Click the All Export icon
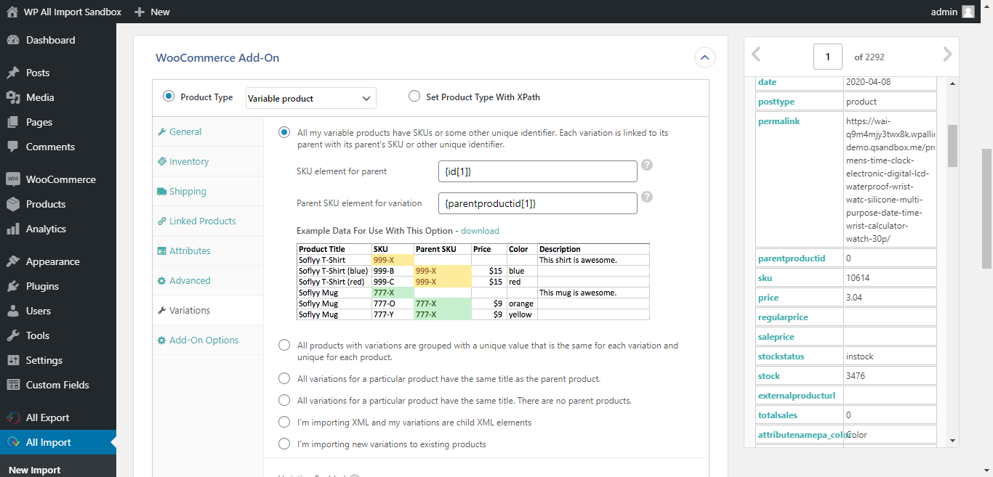 12,417
